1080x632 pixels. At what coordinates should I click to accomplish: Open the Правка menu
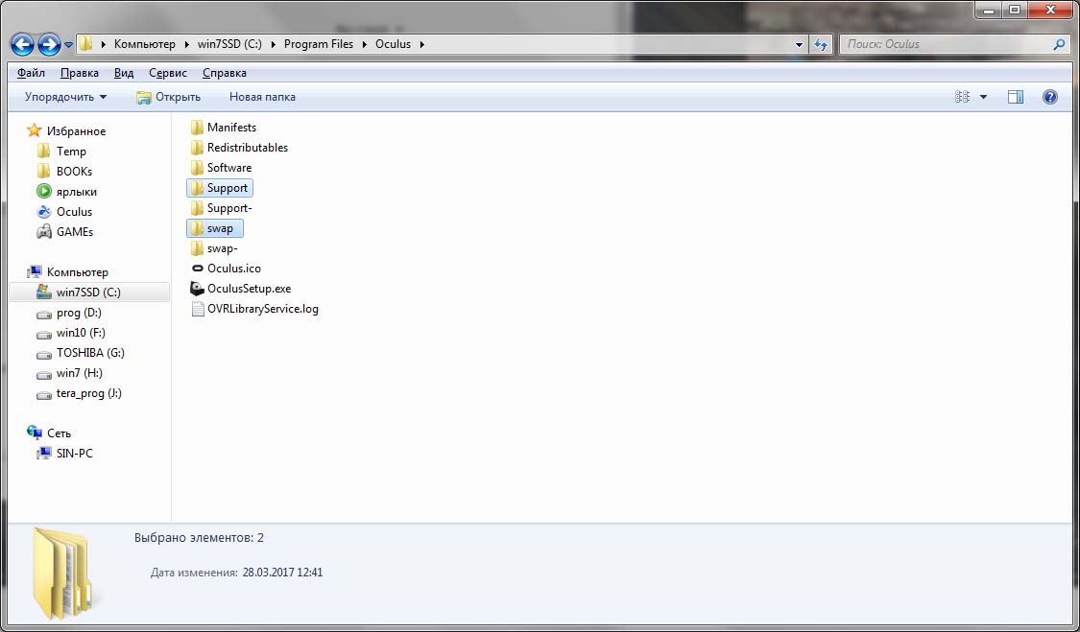tap(80, 72)
